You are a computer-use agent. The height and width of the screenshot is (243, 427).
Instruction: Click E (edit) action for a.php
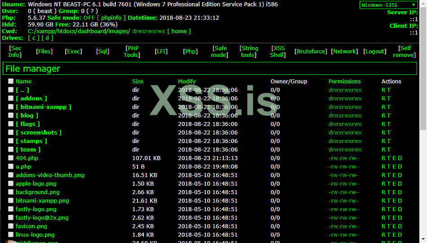394,166
